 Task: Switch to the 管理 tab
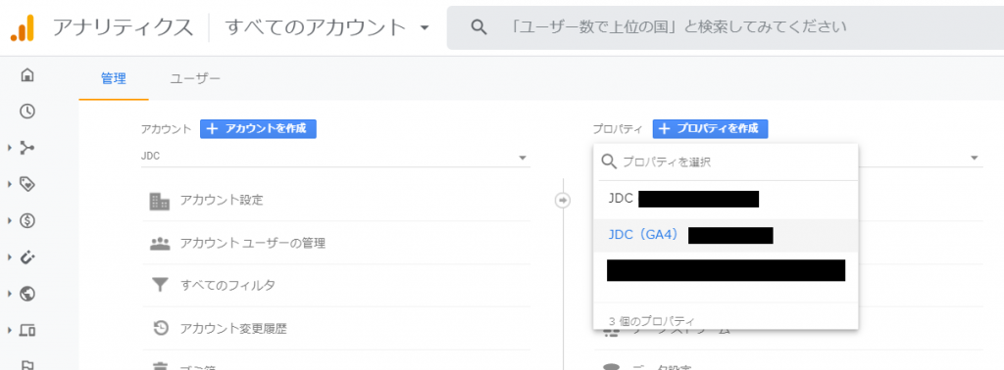click(x=114, y=78)
